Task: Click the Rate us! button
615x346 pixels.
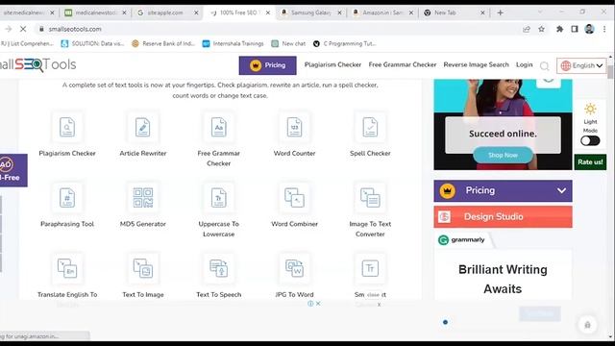Action: [x=590, y=162]
